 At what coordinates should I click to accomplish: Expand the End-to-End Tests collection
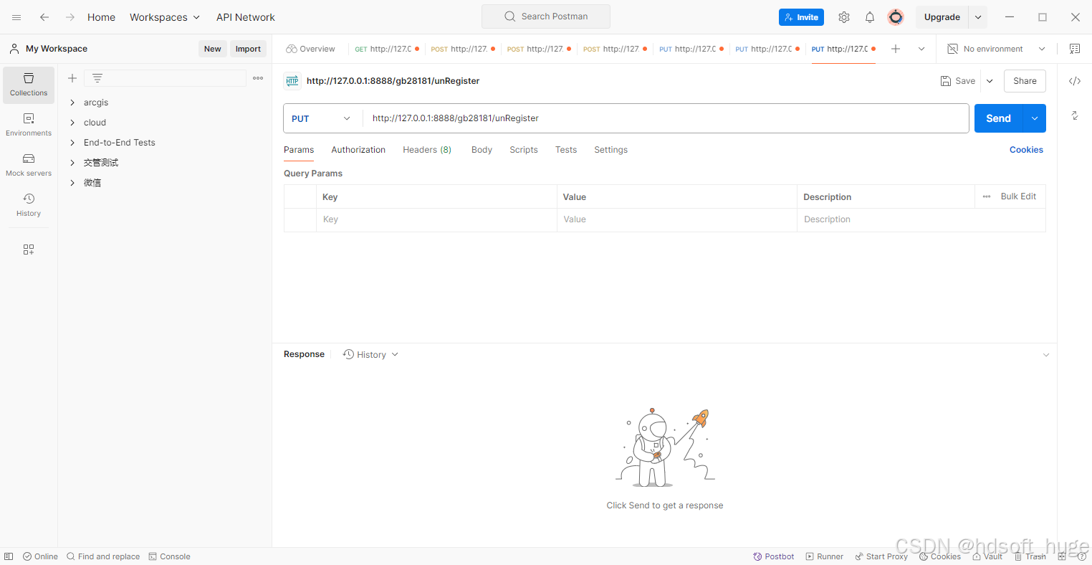point(72,143)
